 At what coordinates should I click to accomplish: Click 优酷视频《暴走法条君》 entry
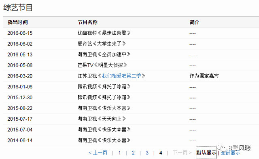click(x=104, y=33)
